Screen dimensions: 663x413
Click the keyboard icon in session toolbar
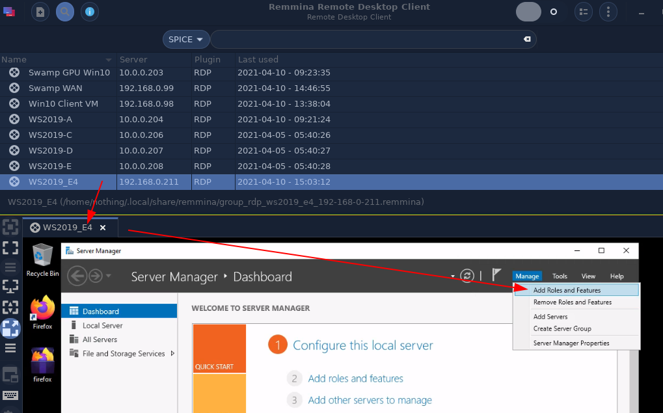point(10,395)
